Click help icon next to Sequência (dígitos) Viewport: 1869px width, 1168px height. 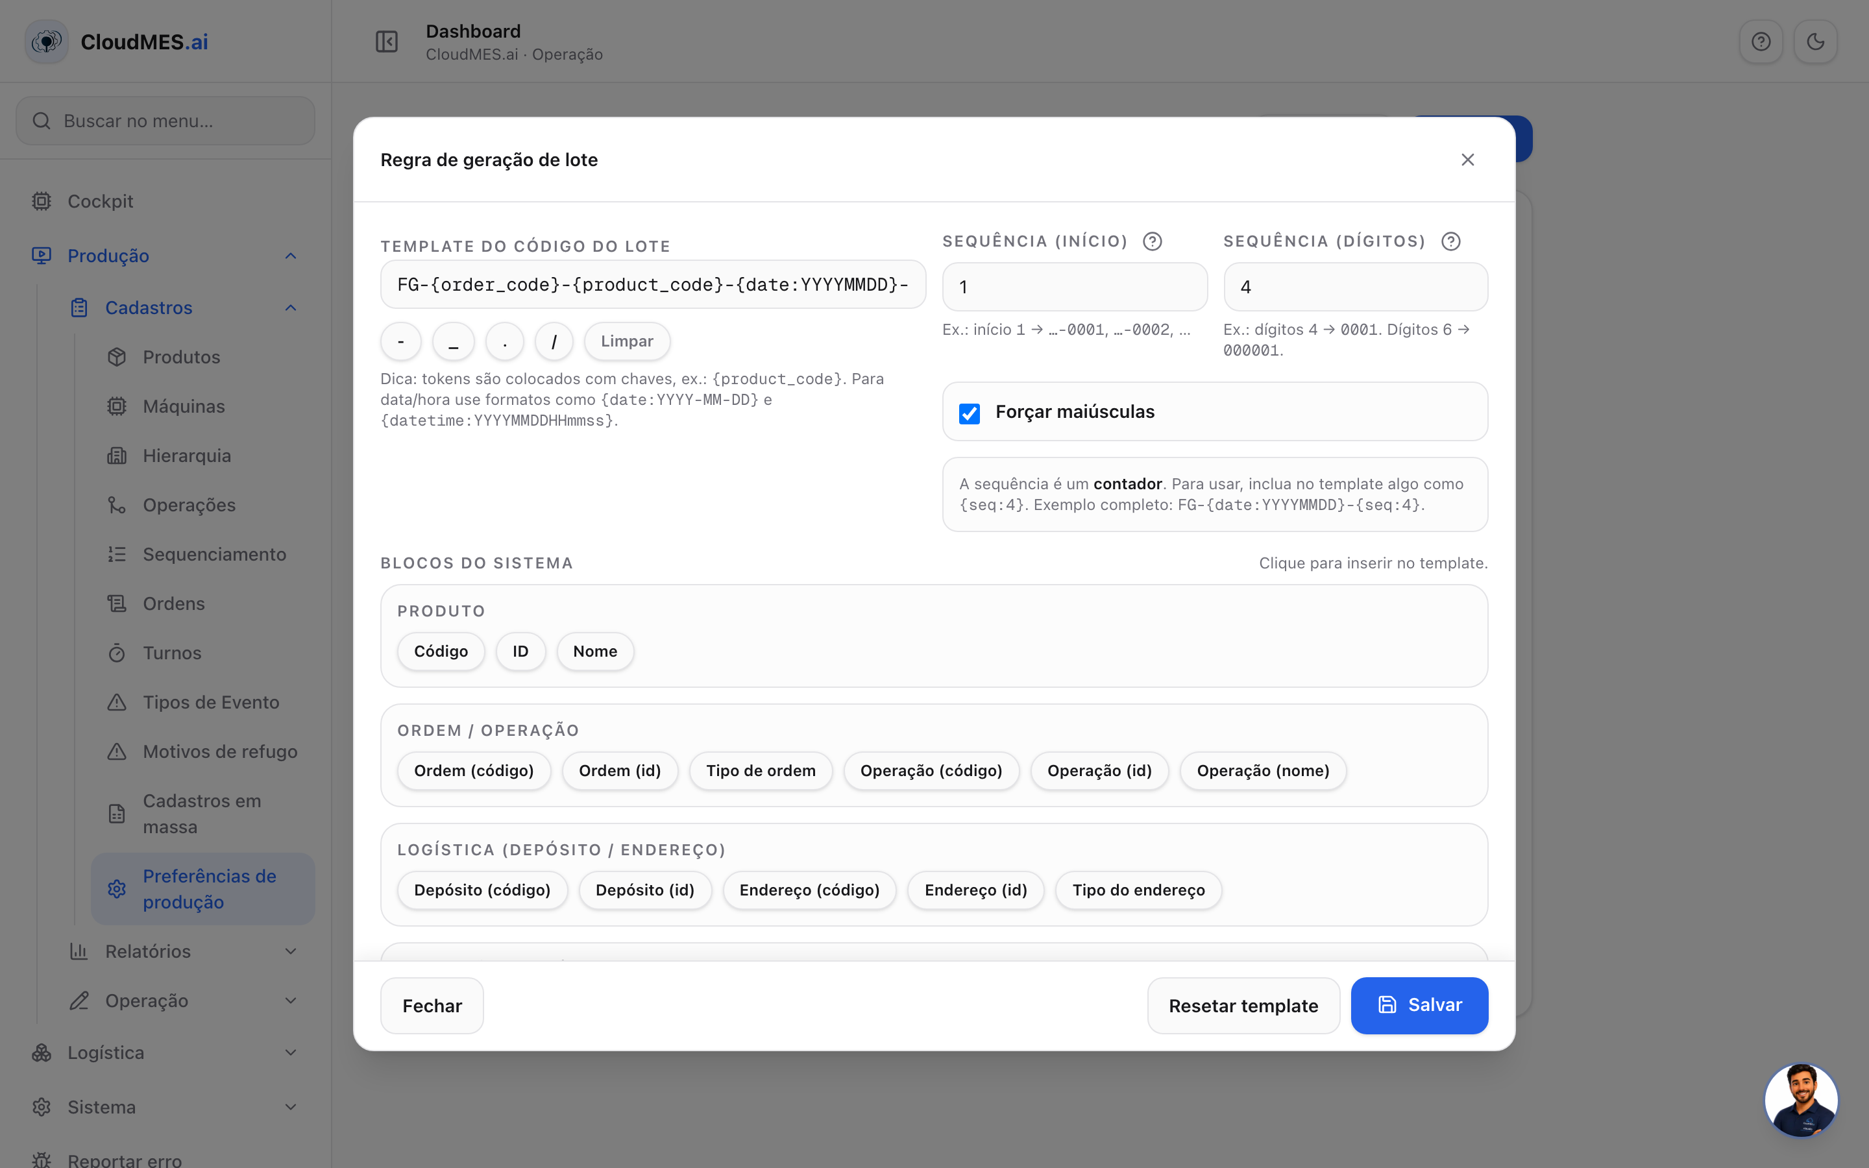point(1451,242)
